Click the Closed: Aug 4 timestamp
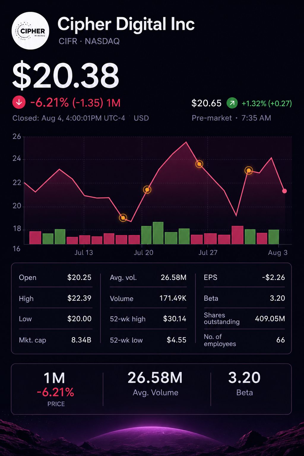 [69, 118]
